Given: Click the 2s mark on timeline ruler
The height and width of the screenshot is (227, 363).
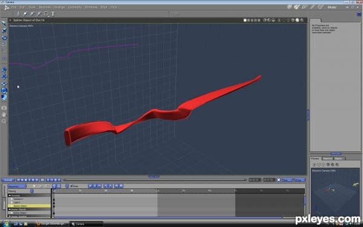Looking at the screenshot, I should (x=106, y=191).
